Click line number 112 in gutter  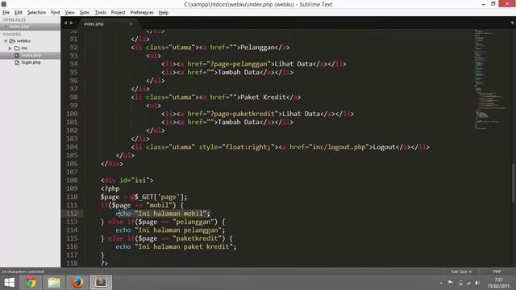point(72,213)
